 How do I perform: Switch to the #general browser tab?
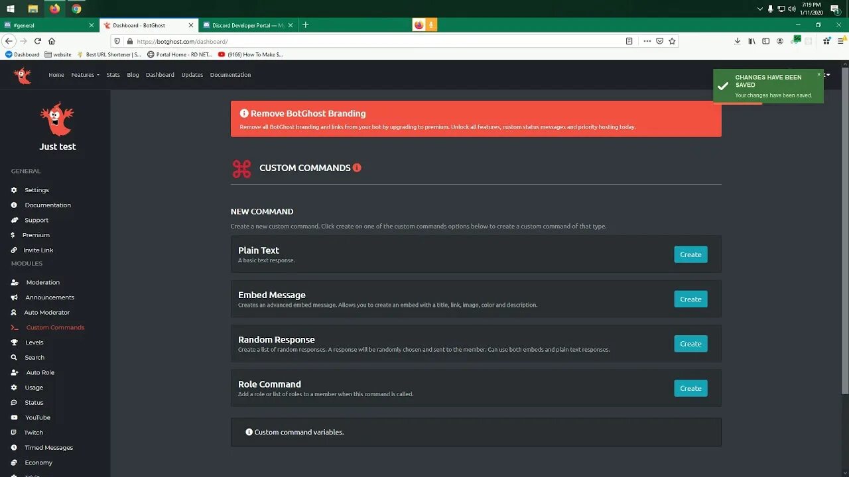[x=49, y=25]
